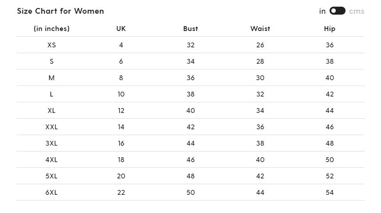Image resolution: width=381 pixels, height=213 pixels.
Task: Select the XS size row label
Action: [51, 45]
